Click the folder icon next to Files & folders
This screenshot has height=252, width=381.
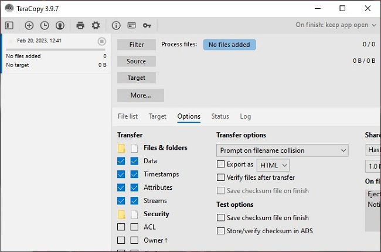click(x=121, y=148)
